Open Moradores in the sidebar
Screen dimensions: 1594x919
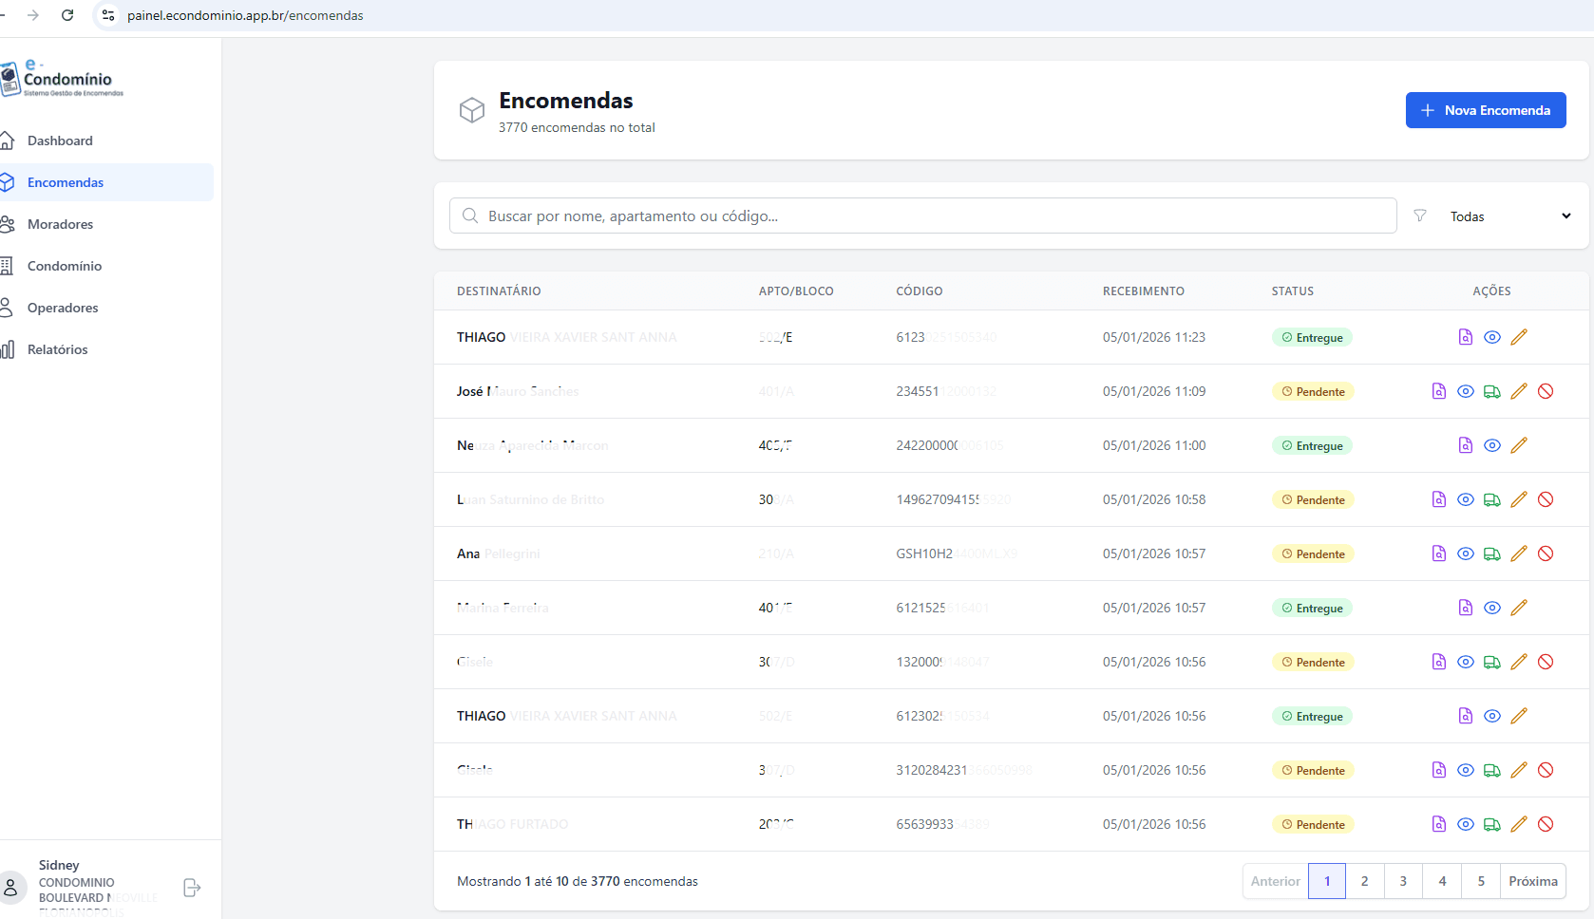tap(60, 224)
